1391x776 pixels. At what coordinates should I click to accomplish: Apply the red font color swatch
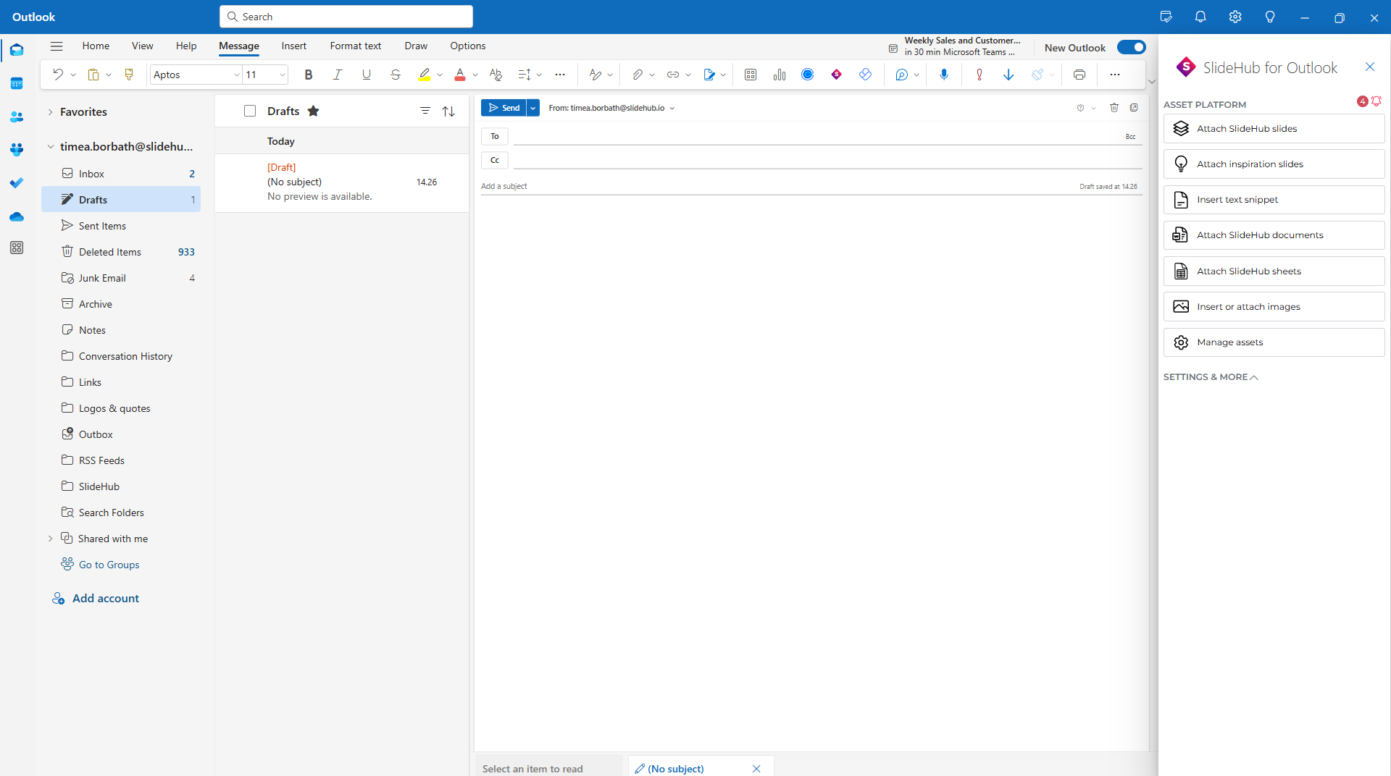pyautogui.click(x=459, y=75)
